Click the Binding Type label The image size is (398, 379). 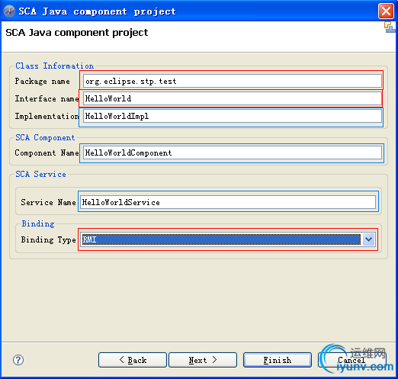48,239
